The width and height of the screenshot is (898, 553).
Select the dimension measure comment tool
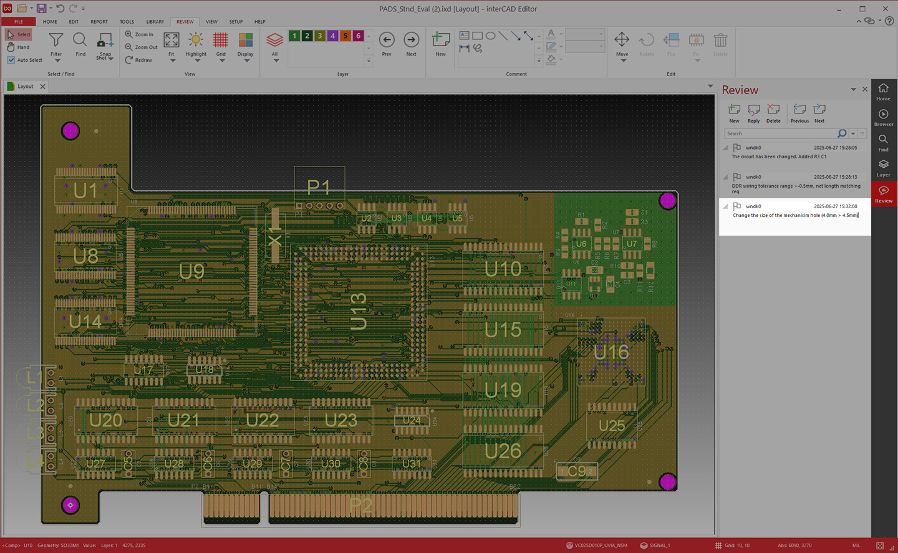465,48
